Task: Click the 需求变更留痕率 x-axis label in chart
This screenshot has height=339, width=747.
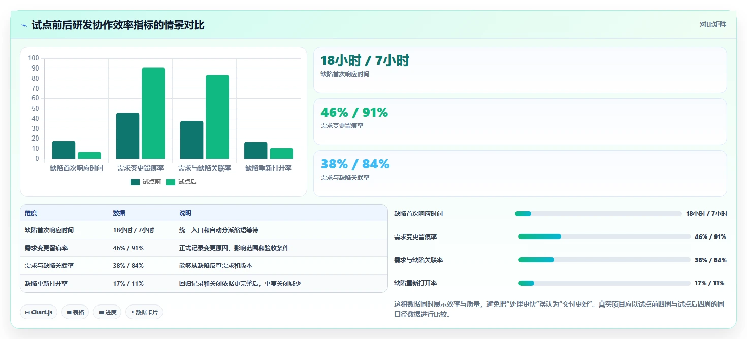Action: (141, 168)
